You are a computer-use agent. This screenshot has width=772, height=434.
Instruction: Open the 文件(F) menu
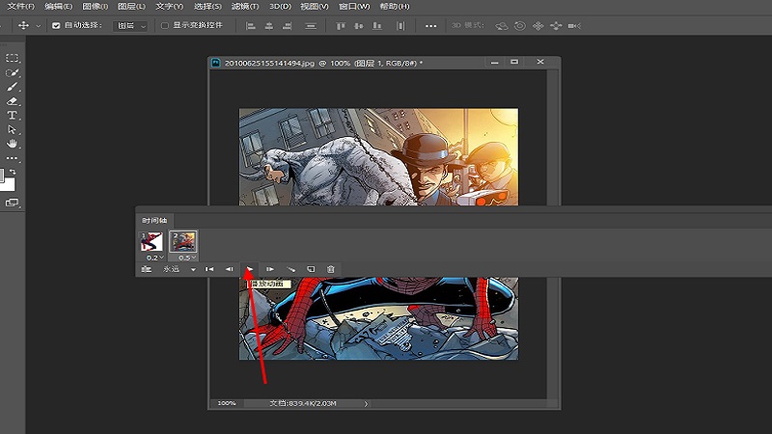(x=21, y=7)
